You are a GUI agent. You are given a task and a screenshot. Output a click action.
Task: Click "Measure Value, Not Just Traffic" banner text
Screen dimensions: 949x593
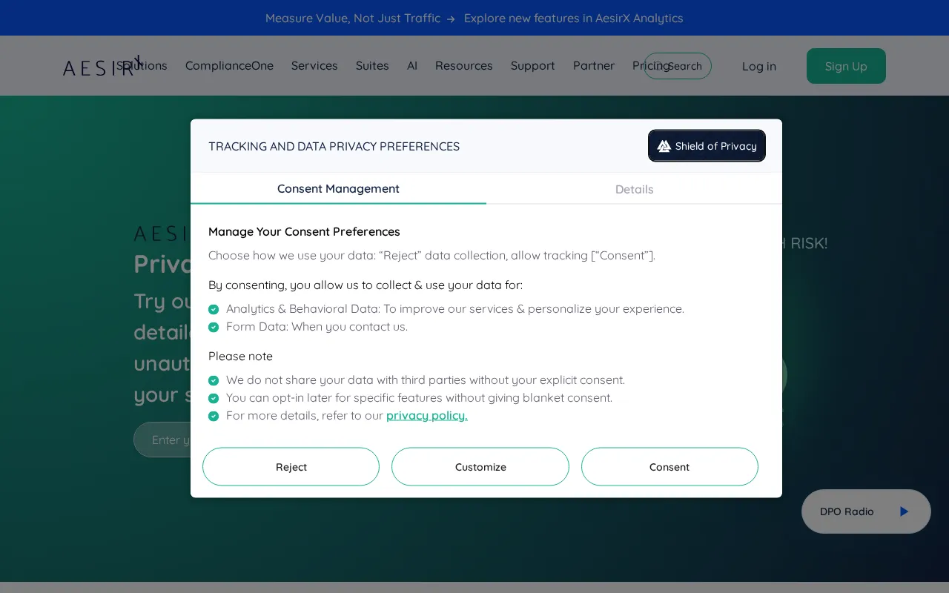[x=353, y=18]
